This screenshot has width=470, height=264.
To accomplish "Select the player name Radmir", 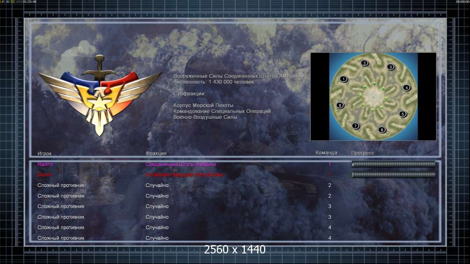I will [x=45, y=164].
